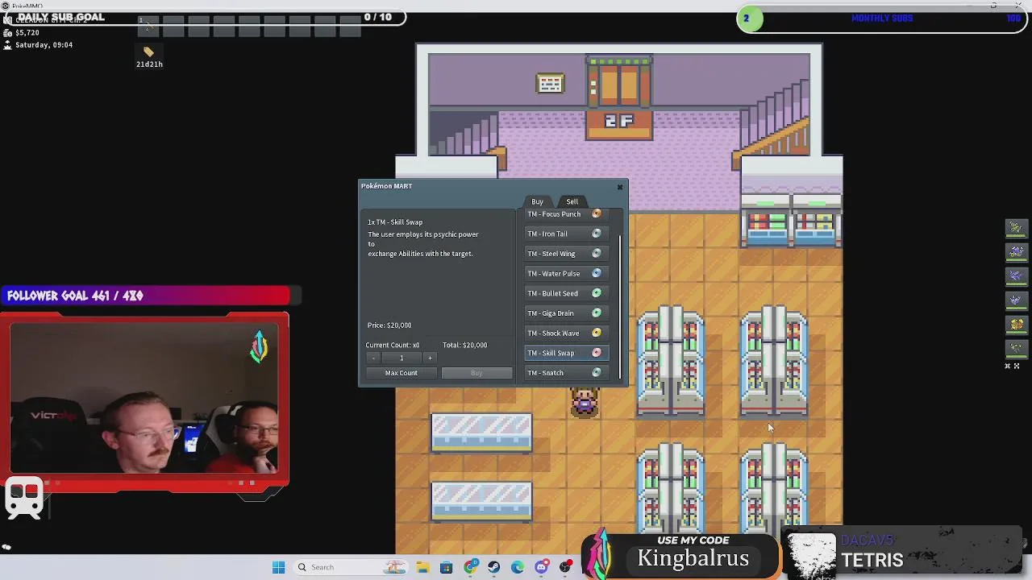The height and width of the screenshot is (580, 1032).
Task: Click the first hotkey bar slot
Action: pyautogui.click(x=148, y=26)
